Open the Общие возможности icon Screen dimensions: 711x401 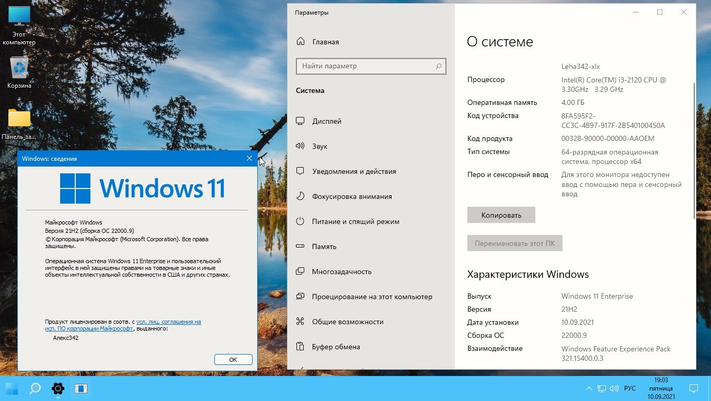300,322
